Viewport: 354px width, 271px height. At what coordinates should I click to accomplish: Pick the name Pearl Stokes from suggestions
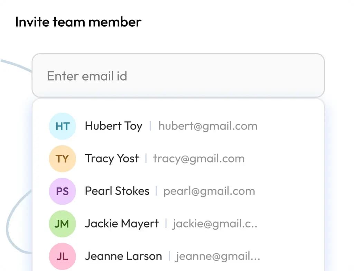(x=117, y=191)
